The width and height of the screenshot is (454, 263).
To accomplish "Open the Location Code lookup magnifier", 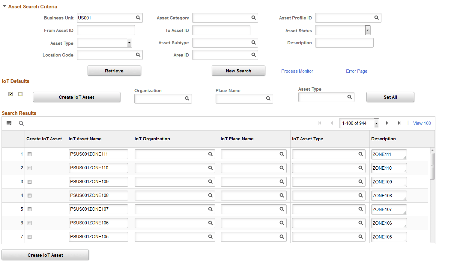I will [138, 55].
